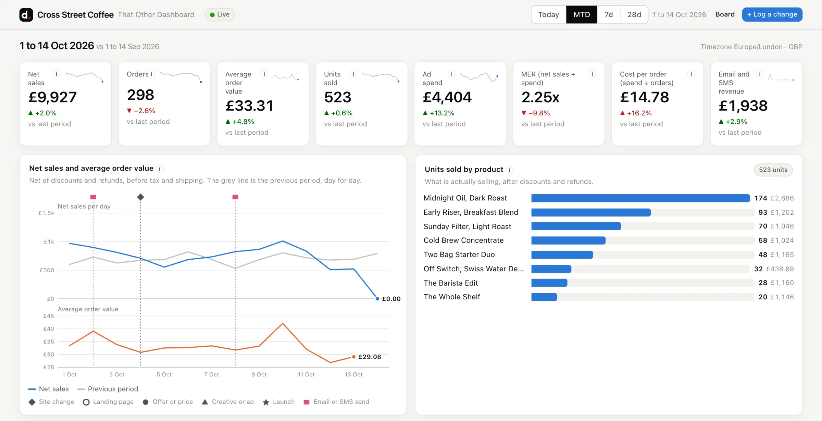This screenshot has height=421, width=822.
Task: Open the Net sales info icon
Action: coord(57,74)
